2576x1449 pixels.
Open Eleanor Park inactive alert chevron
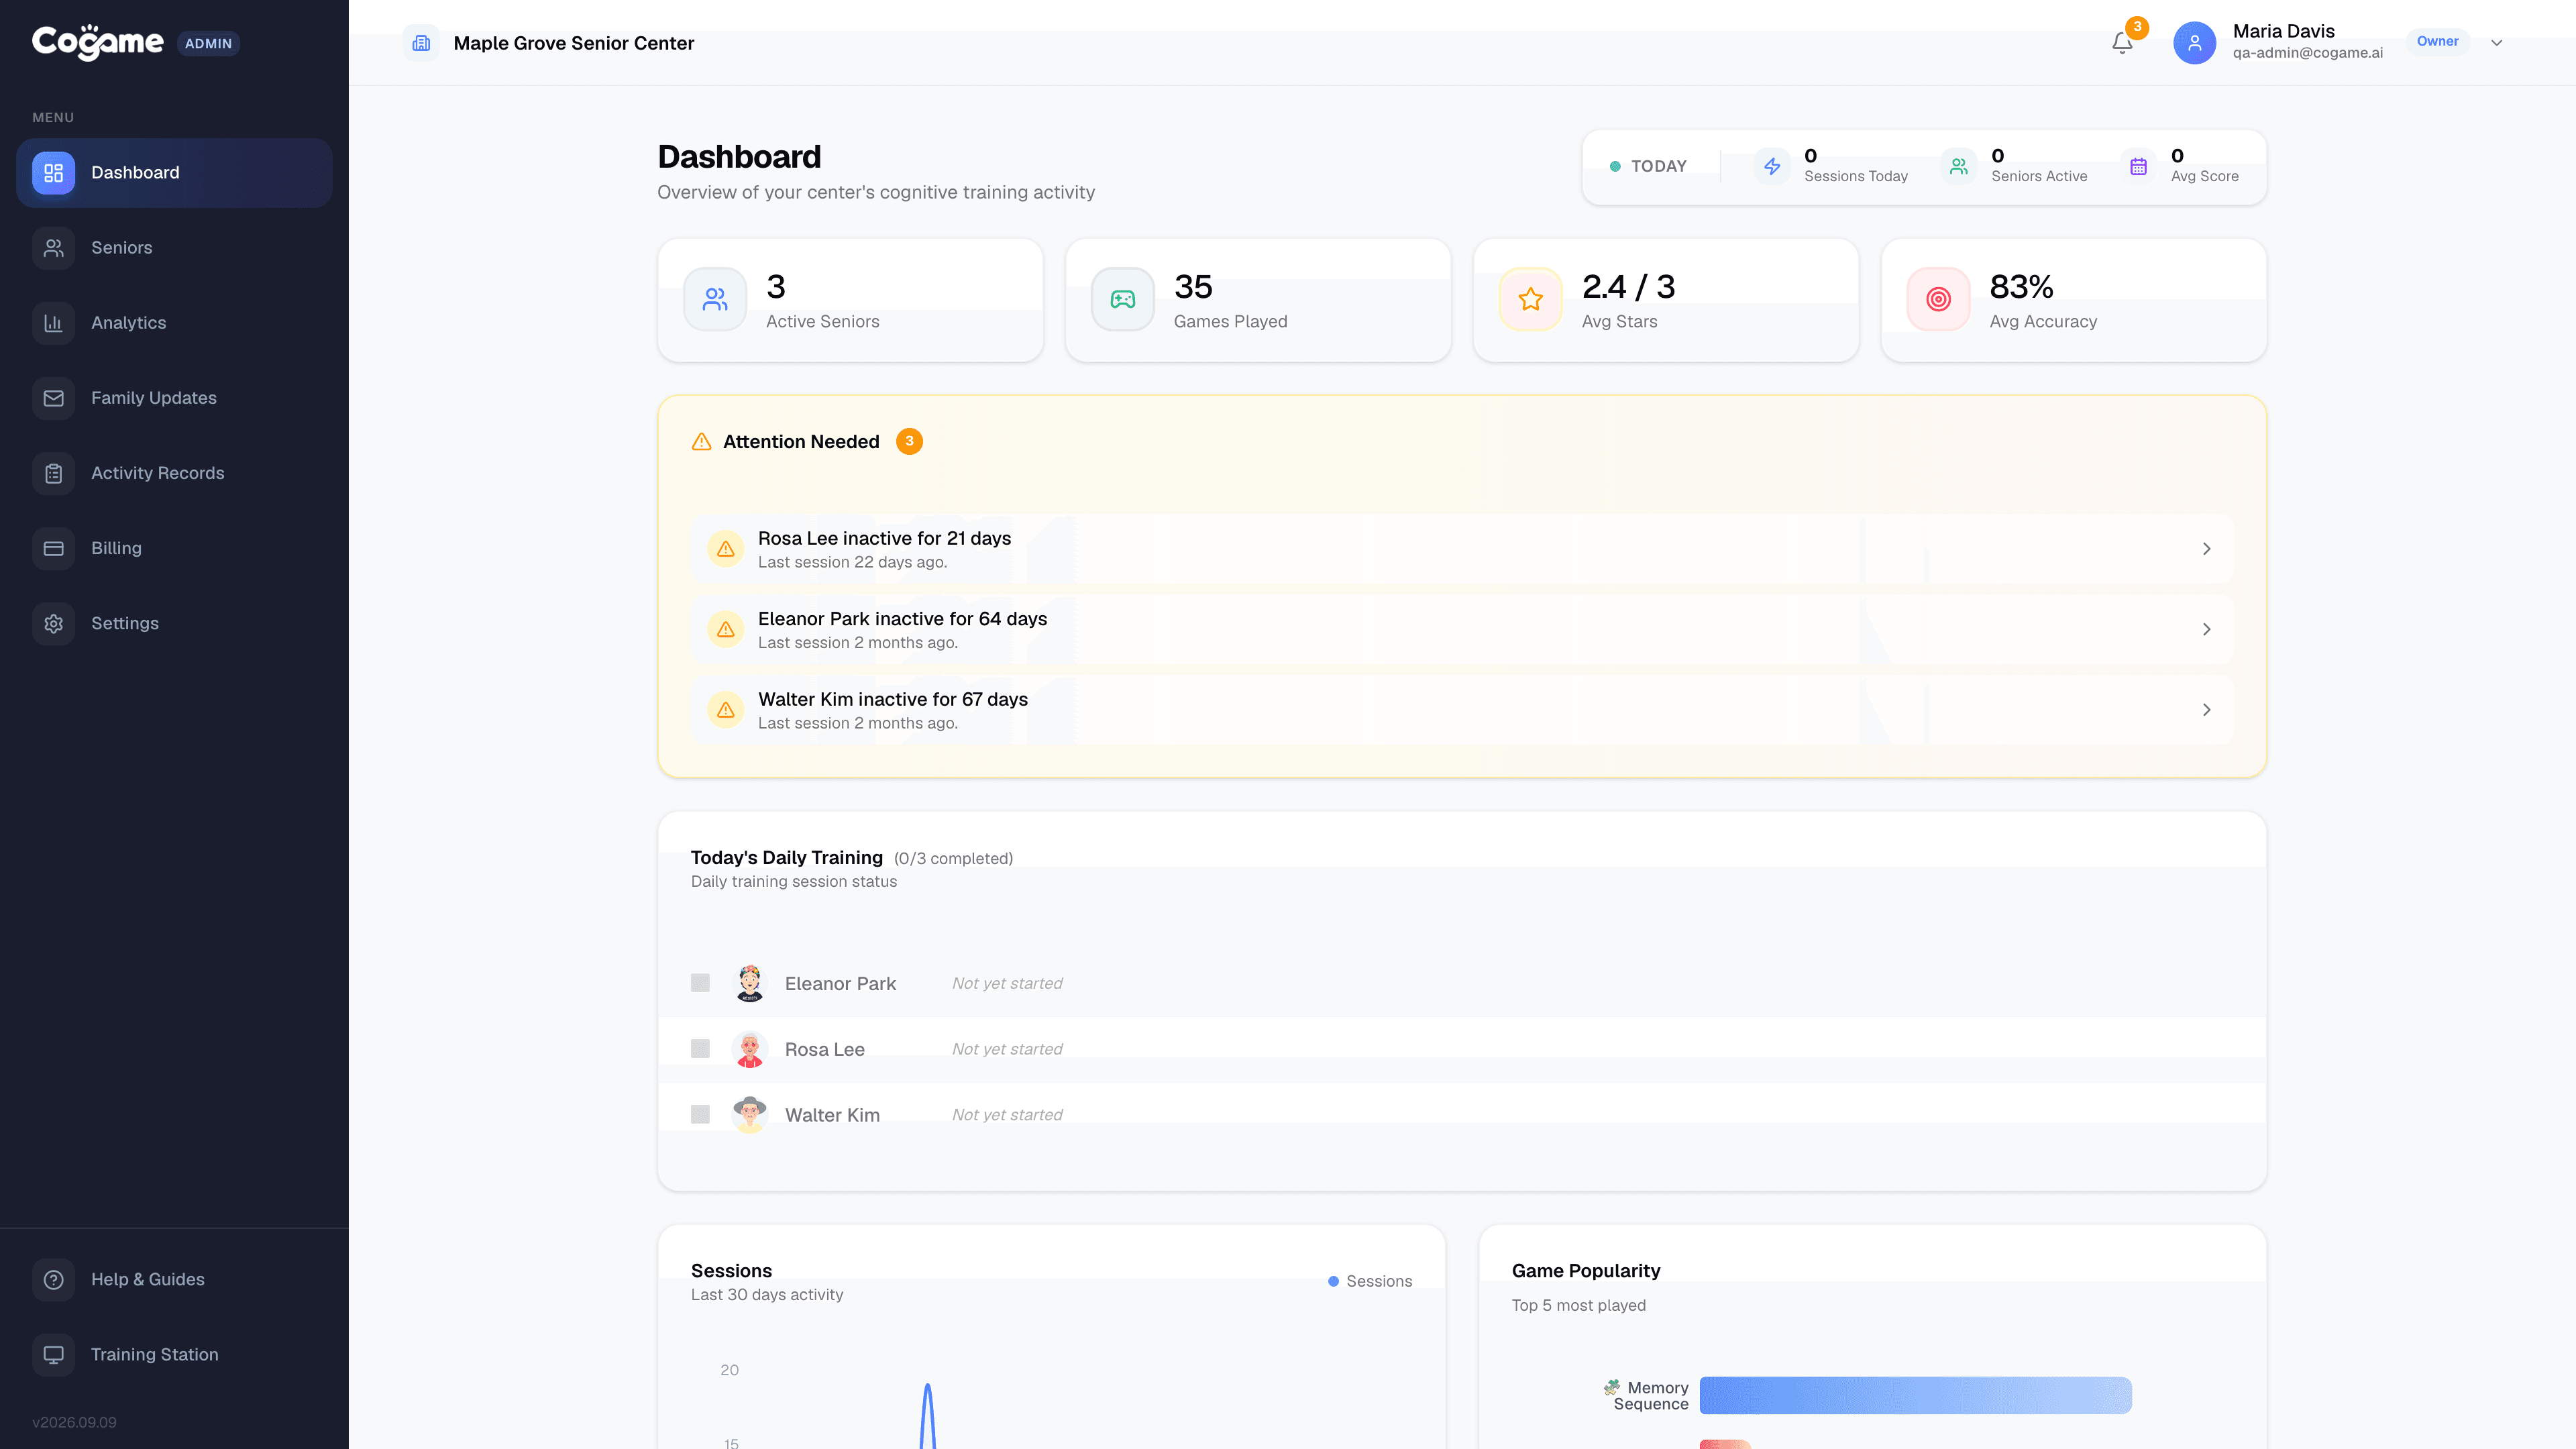2206,629
